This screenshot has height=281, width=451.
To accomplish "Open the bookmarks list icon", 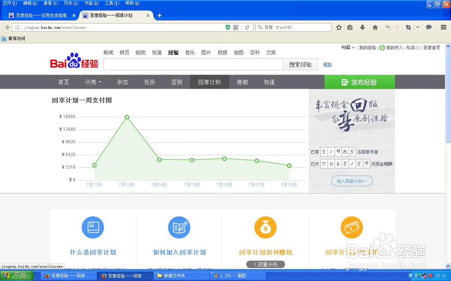I will (x=350, y=27).
